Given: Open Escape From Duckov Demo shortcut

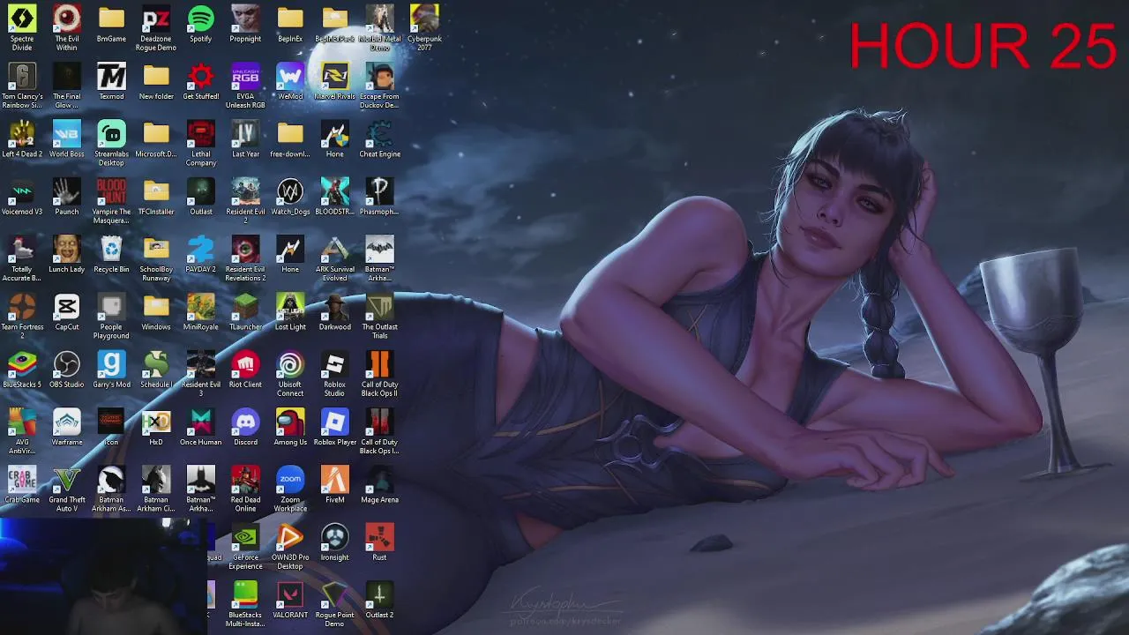Looking at the screenshot, I should pos(379,77).
